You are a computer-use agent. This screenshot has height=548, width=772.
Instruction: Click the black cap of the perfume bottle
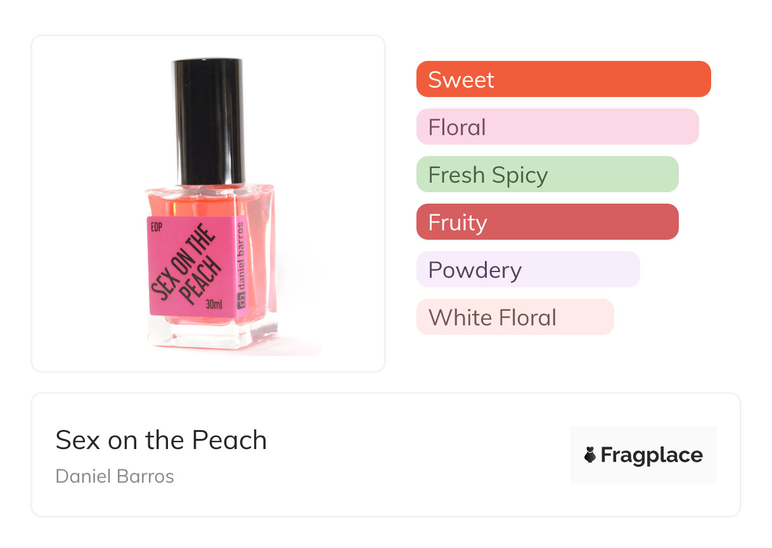[209, 121]
